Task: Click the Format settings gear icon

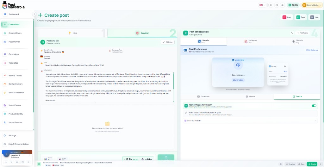Action: 285,66
